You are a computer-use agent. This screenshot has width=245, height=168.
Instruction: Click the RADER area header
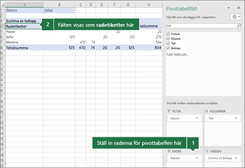click(x=176, y=151)
